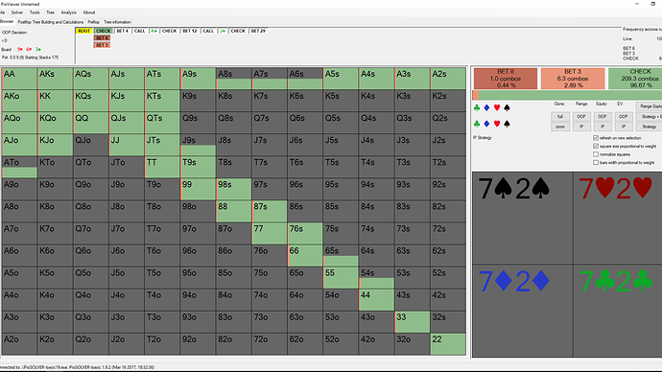Toggle square size proportional to weight

596,146
